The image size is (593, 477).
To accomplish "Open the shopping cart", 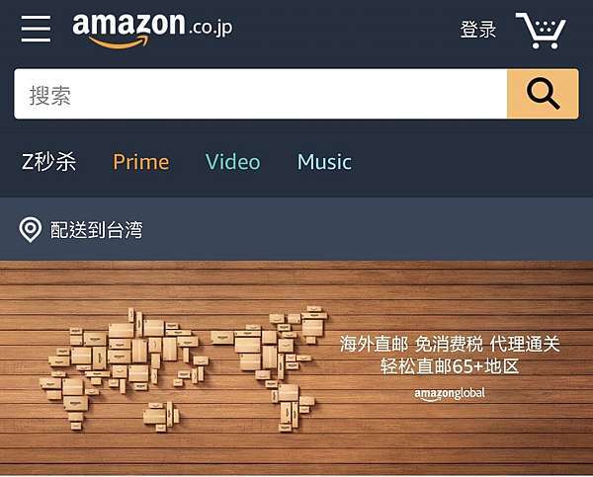I will coord(541,31).
